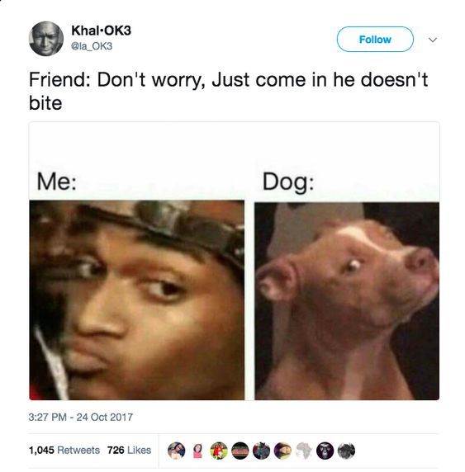Click the liker avatar of the woman in white
Image resolution: width=465 pixels, height=472 pixels.
pos(176,451)
